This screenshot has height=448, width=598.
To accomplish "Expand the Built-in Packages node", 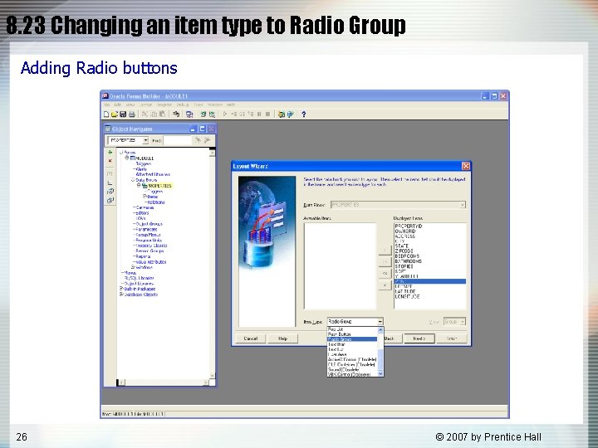I will 121,290.
